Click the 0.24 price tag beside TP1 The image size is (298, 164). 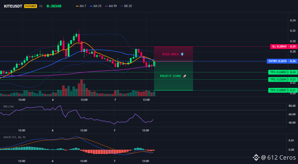point(293,72)
